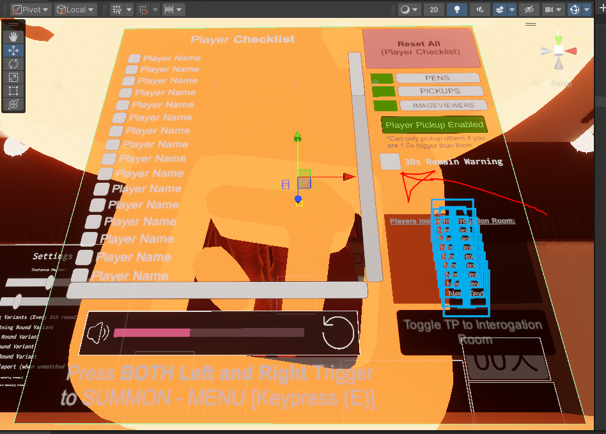606x434 pixels.
Task: Toggle green indicator beside PICKUPS
Action: tap(384, 92)
